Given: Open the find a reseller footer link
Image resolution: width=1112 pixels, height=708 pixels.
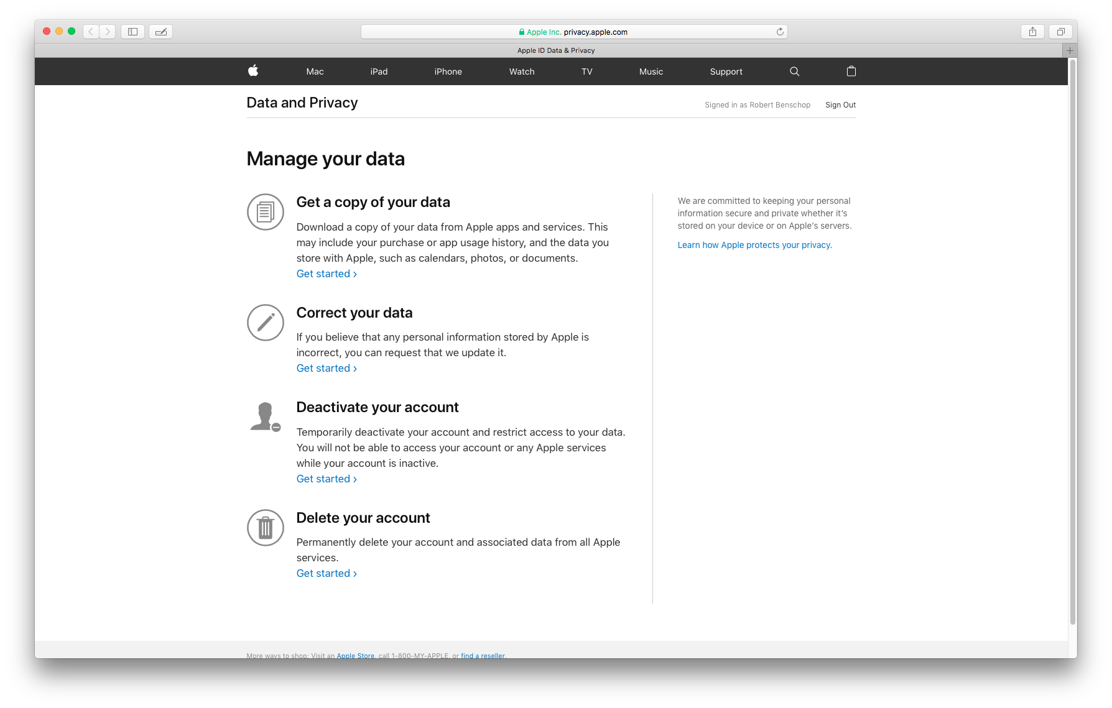Looking at the screenshot, I should tap(483, 655).
